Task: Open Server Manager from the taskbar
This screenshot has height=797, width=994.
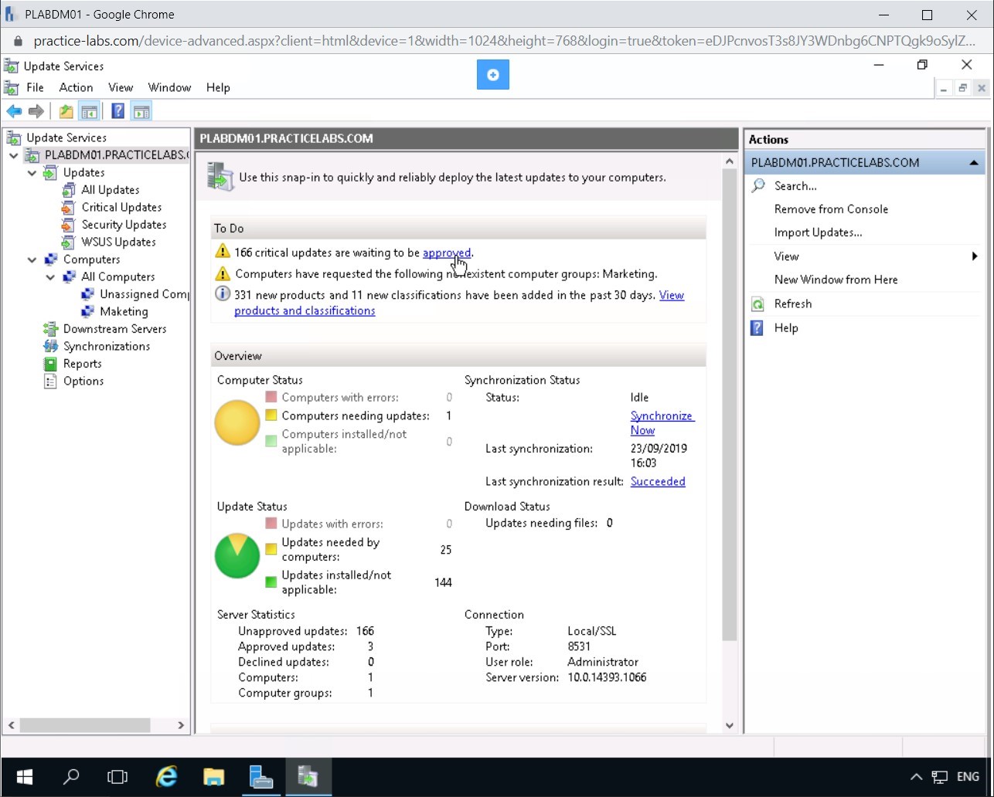Action: [261, 776]
